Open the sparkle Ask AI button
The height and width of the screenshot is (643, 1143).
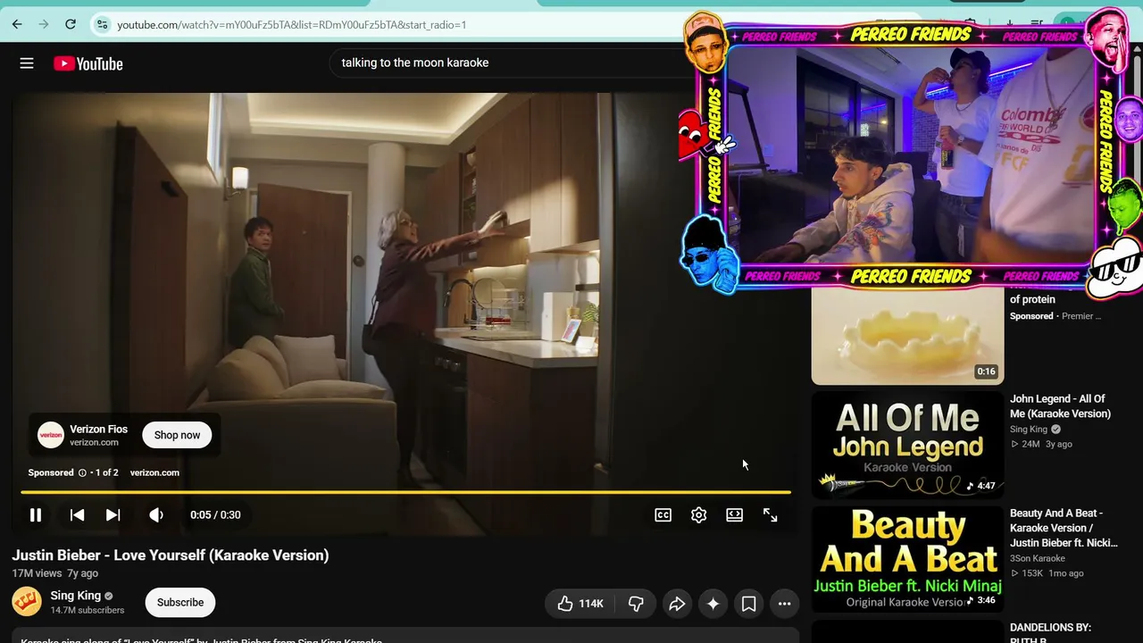[713, 604]
